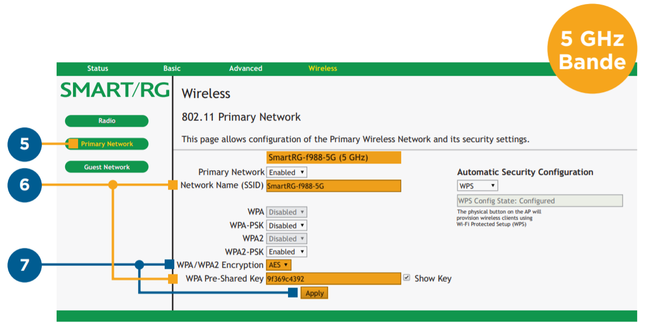Toggle the Show Key checkbox
This screenshot has height=331, width=645.
click(406, 278)
